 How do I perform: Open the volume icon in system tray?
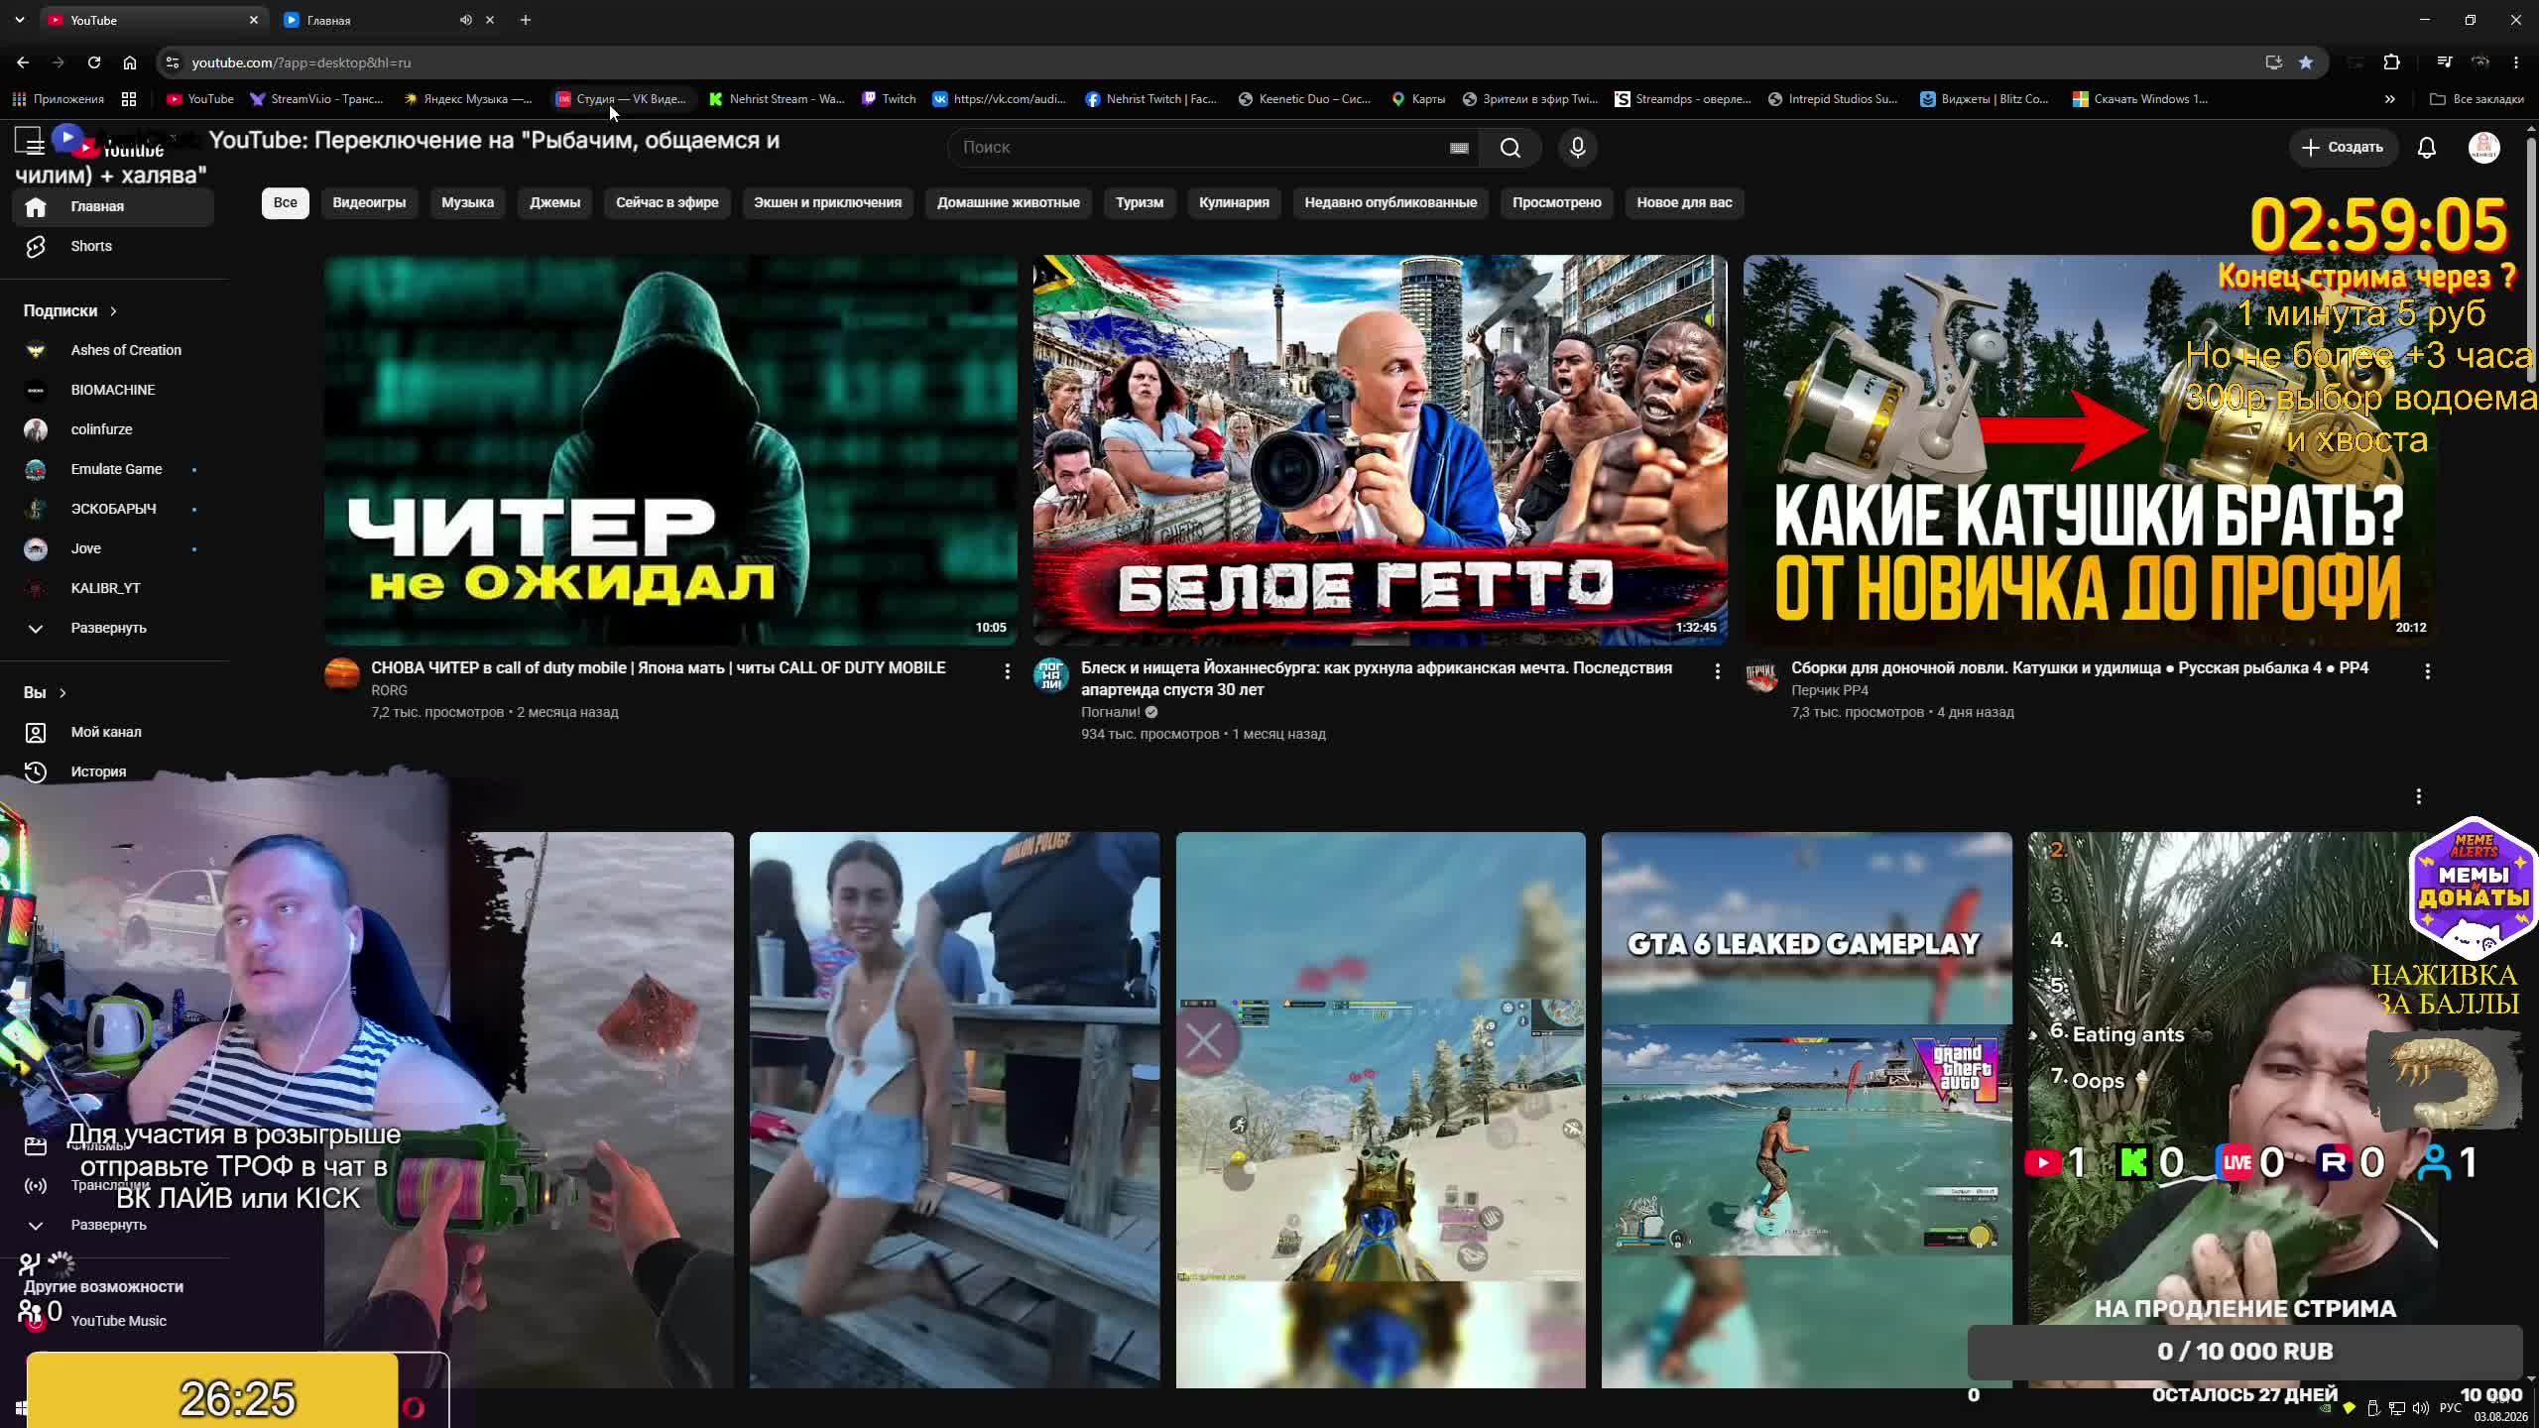[x=2421, y=1408]
